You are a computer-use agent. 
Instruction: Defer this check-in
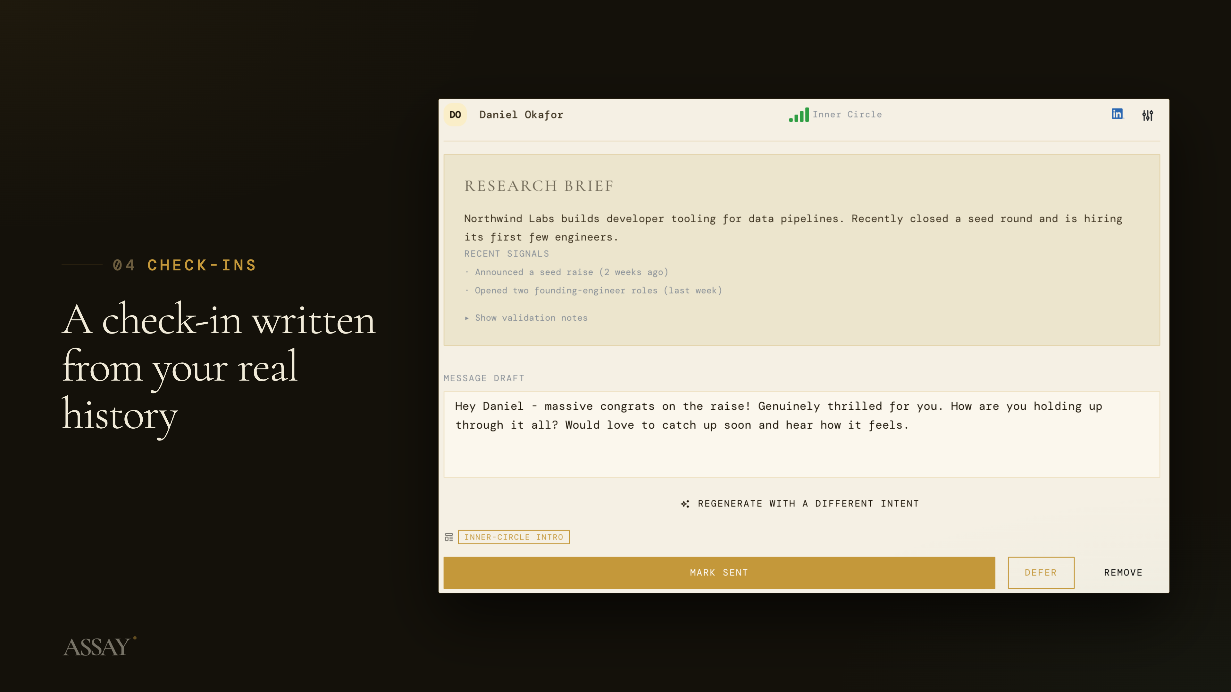pos(1041,573)
